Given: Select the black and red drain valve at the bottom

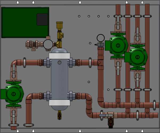Looking at the screenshot, I should click(x=110, y=122).
